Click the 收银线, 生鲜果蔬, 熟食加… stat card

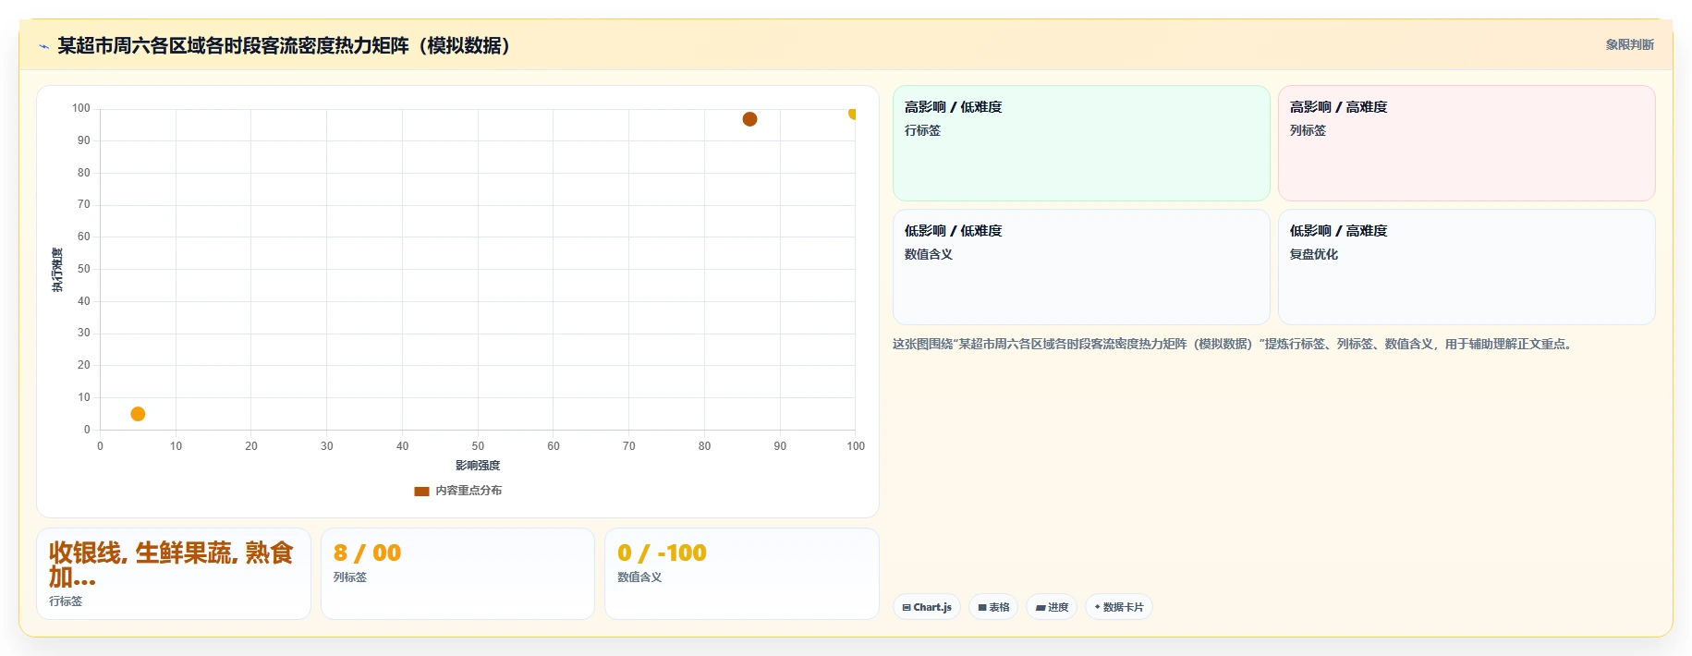tap(174, 574)
